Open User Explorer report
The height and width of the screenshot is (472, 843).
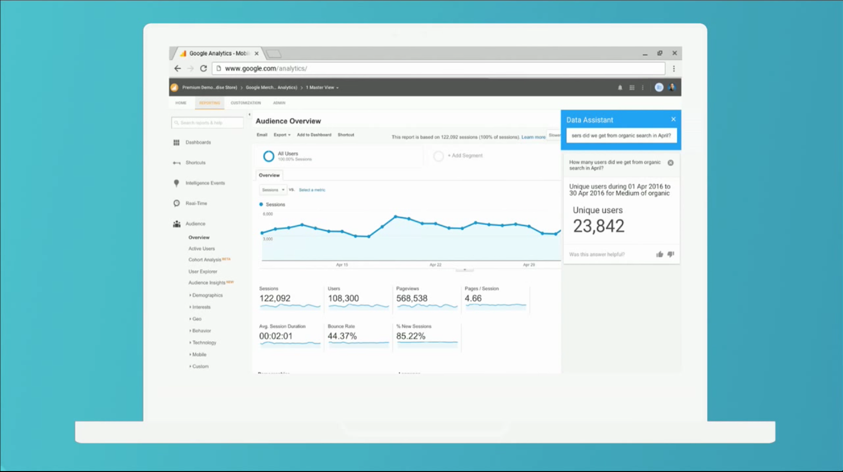[203, 272]
